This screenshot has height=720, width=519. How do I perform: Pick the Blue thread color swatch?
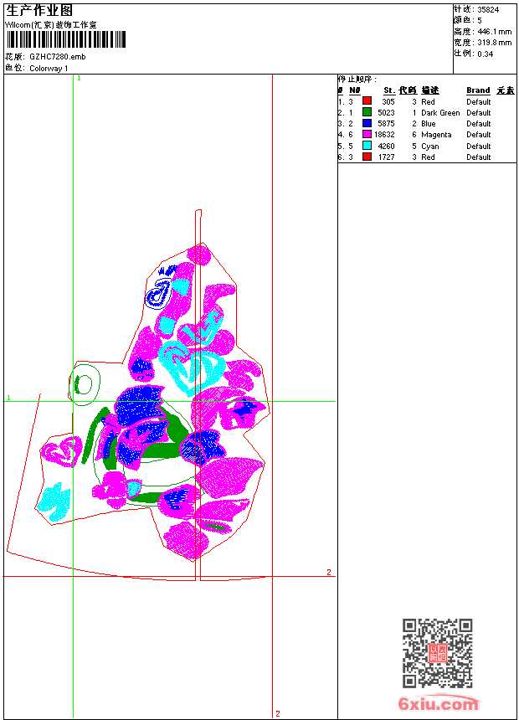(x=367, y=123)
